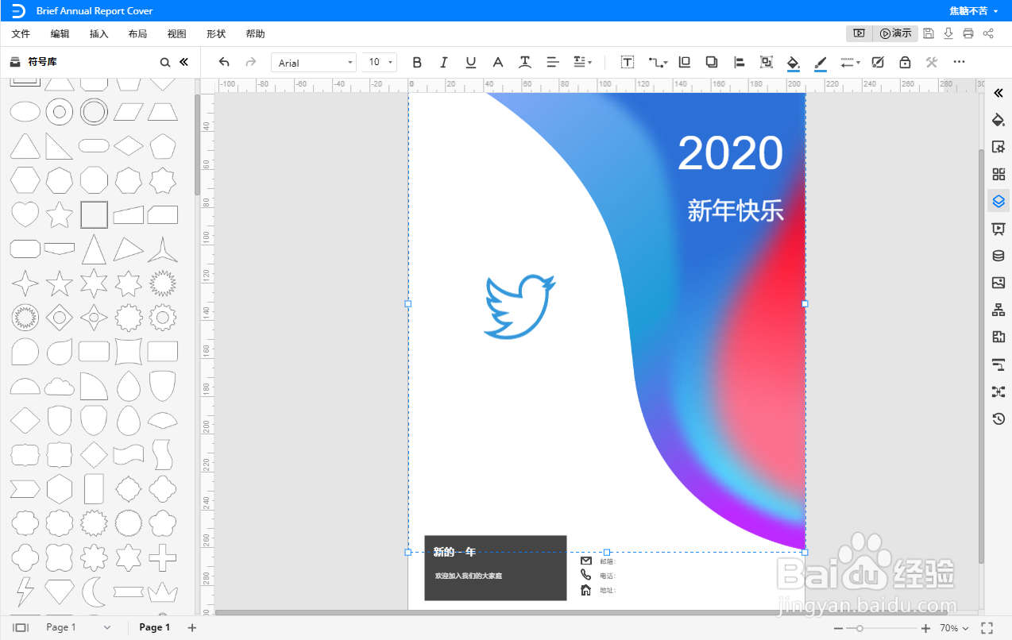The image size is (1012, 640).
Task: Toggle underline formatting
Action: point(470,62)
